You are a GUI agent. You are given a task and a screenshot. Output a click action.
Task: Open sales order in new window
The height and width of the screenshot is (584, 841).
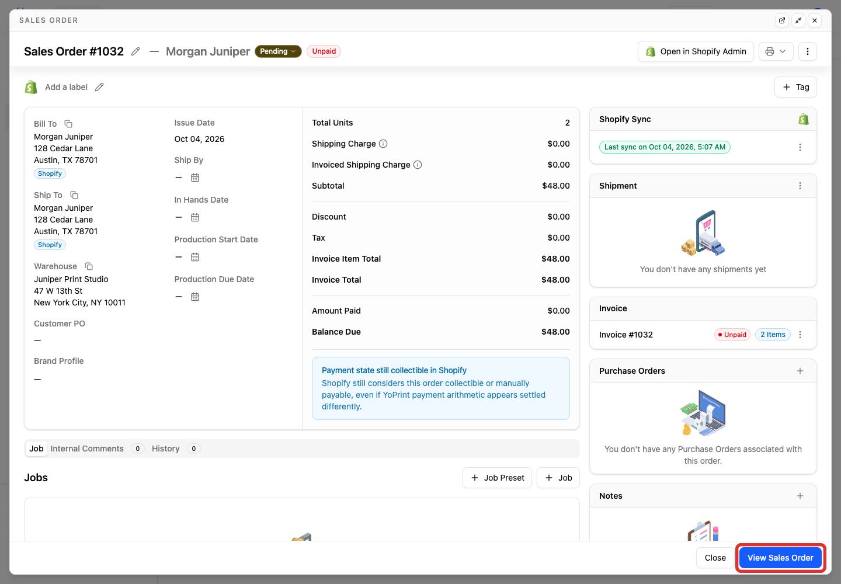point(782,20)
